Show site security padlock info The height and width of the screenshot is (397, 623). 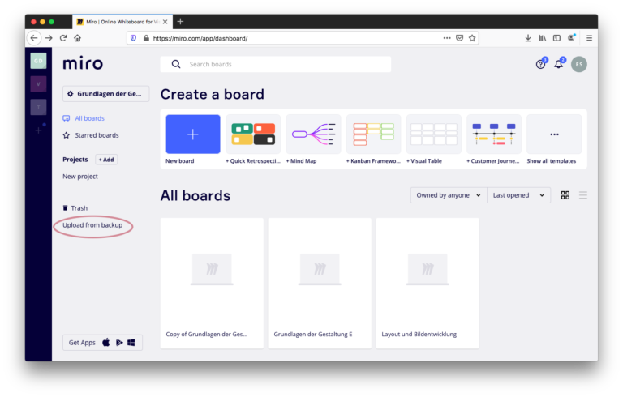tap(146, 38)
